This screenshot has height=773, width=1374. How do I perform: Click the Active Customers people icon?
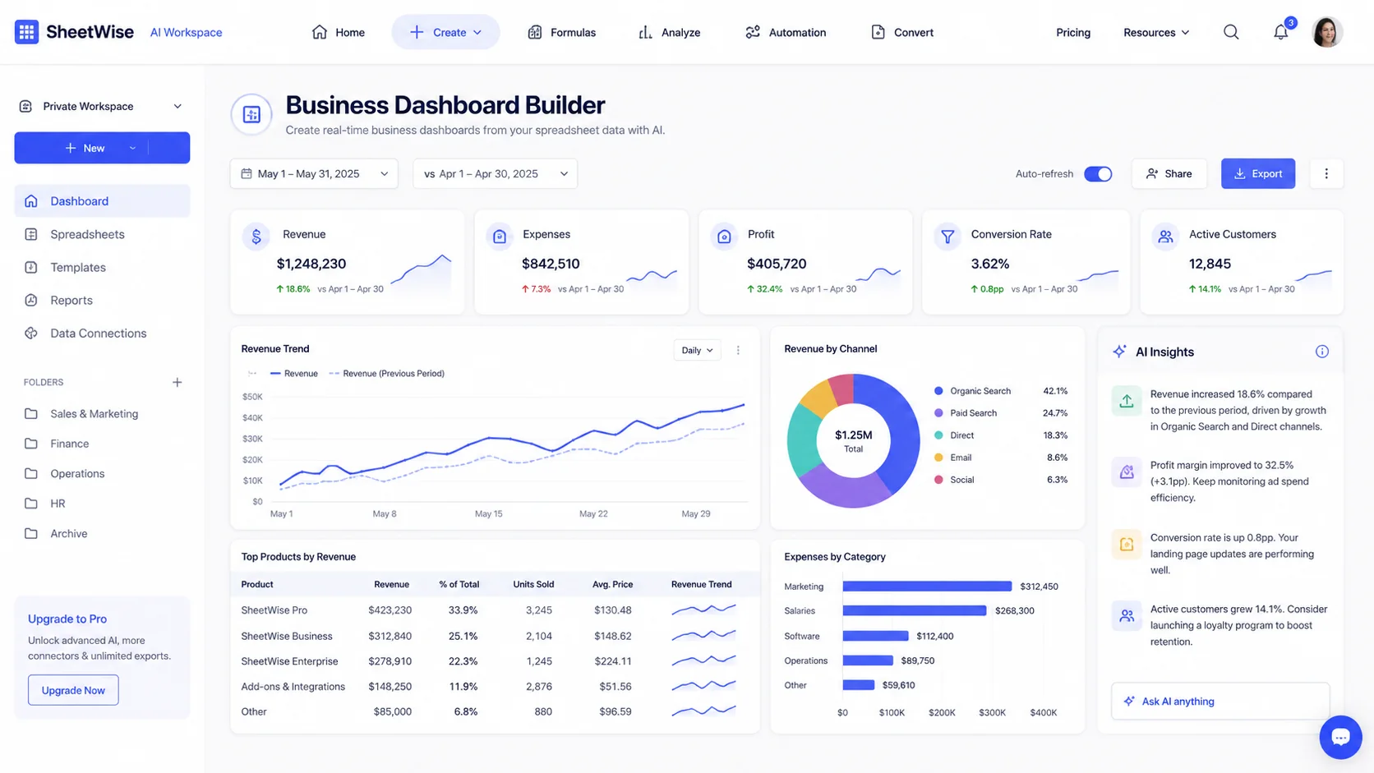1165,237
